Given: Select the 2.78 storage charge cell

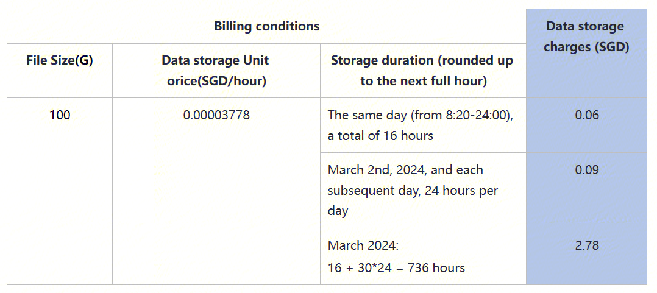Looking at the screenshot, I should tap(586, 245).
